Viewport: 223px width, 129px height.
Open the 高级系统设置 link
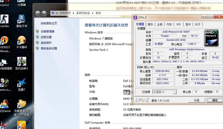click(49, 49)
